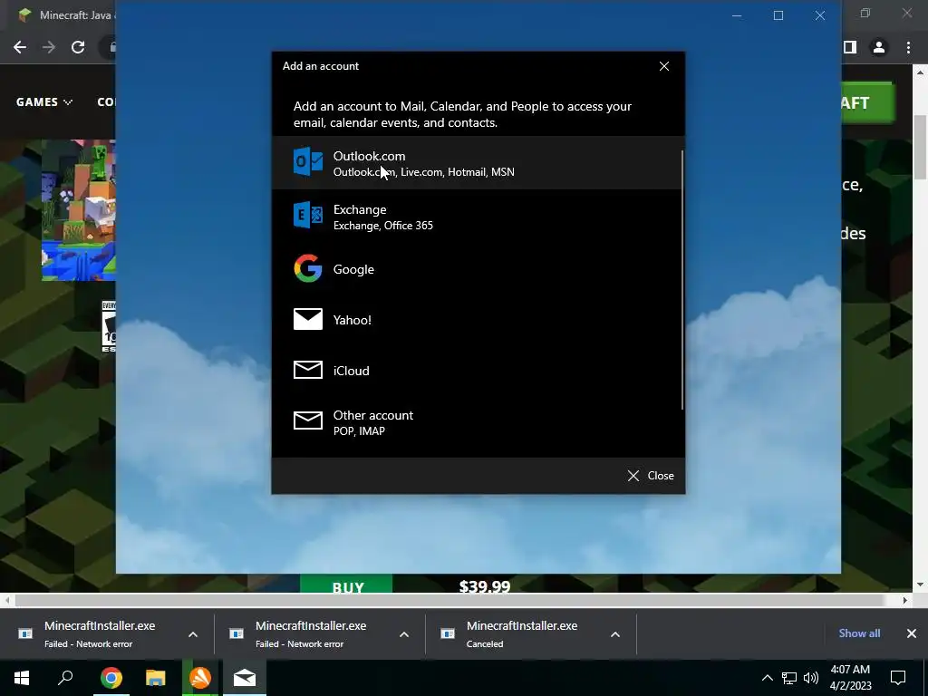Click the account list scrollbar in dialog

coord(681,279)
